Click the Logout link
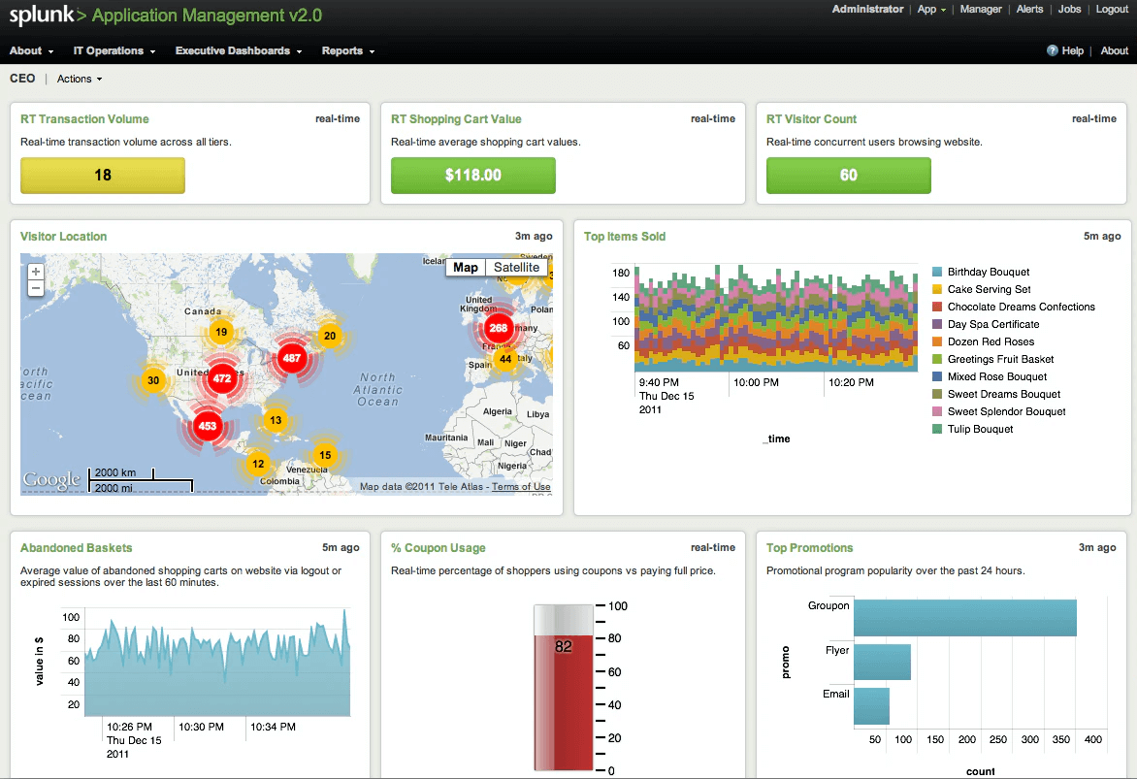 1112,10
